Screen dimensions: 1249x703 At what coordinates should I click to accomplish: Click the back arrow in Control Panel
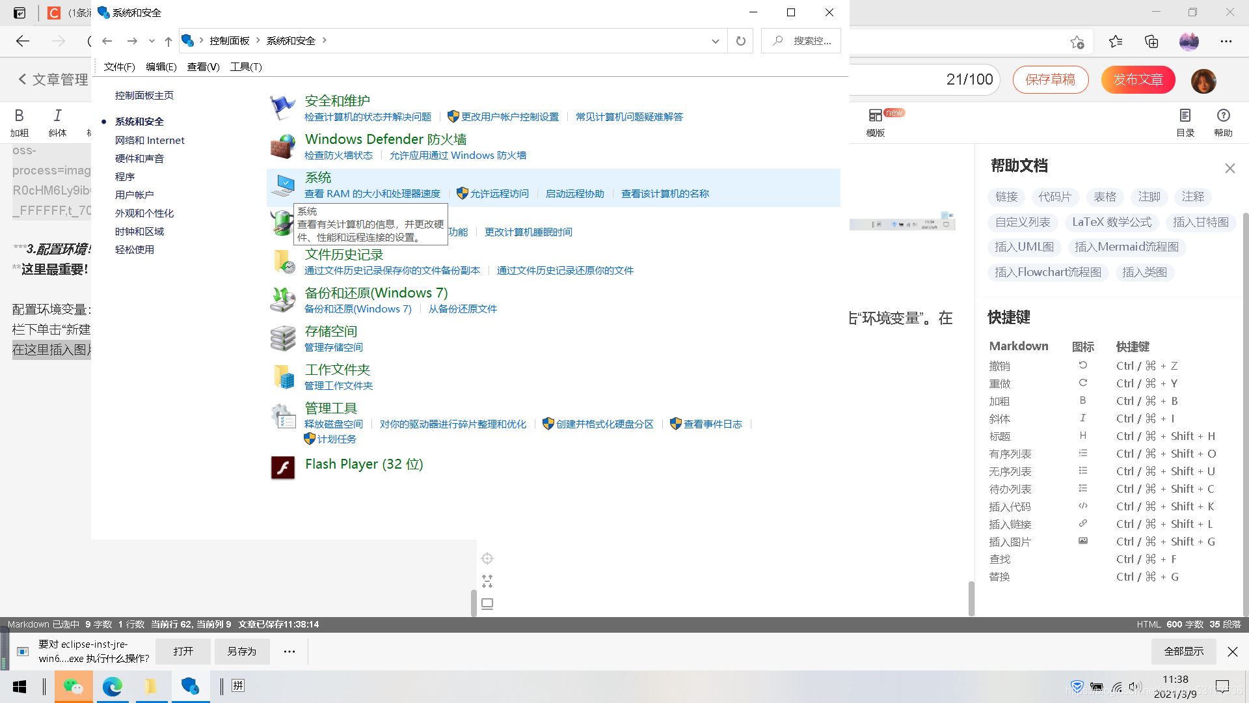click(107, 40)
